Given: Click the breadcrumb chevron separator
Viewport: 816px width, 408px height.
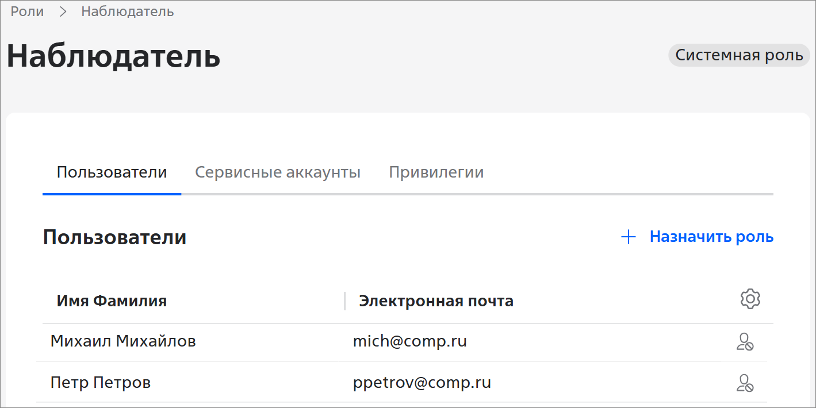Looking at the screenshot, I should coord(63,11).
